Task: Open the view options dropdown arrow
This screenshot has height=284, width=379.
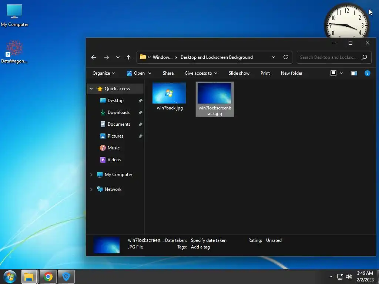Action: click(x=341, y=73)
